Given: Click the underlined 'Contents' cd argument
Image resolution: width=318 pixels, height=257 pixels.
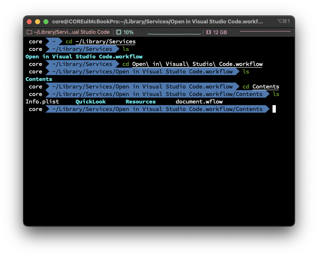Looking at the screenshot, I should pos(266,86).
